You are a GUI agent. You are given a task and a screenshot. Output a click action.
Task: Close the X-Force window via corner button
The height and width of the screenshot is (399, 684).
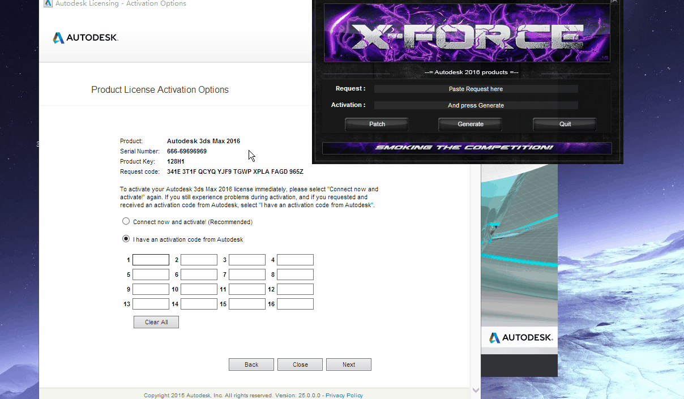click(x=614, y=2)
